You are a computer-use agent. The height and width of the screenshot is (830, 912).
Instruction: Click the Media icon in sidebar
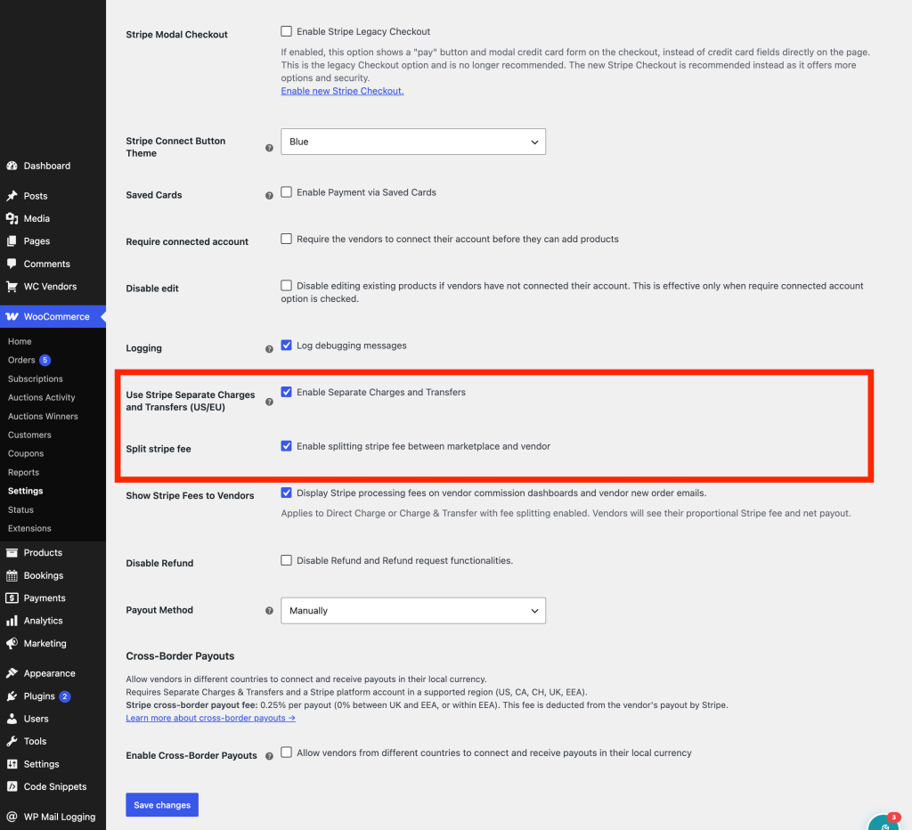coord(12,219)
